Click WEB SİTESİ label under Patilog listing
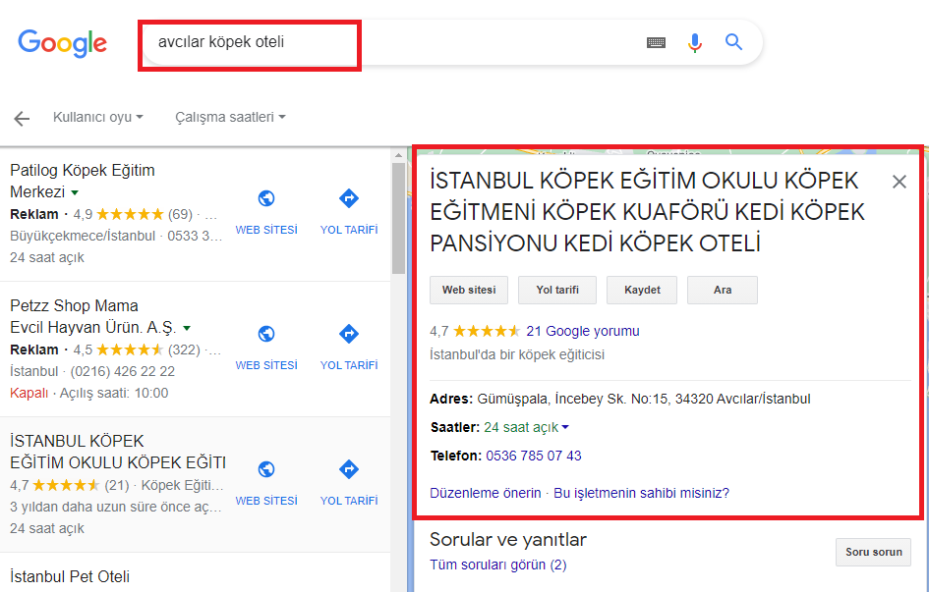Image resolution: width=929 pixels, height=592 pixels. click(266, 230)
